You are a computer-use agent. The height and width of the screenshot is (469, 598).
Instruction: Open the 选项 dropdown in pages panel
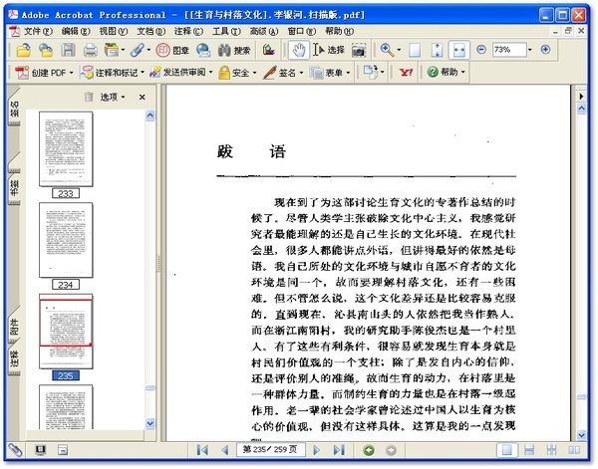coord(113,97)
